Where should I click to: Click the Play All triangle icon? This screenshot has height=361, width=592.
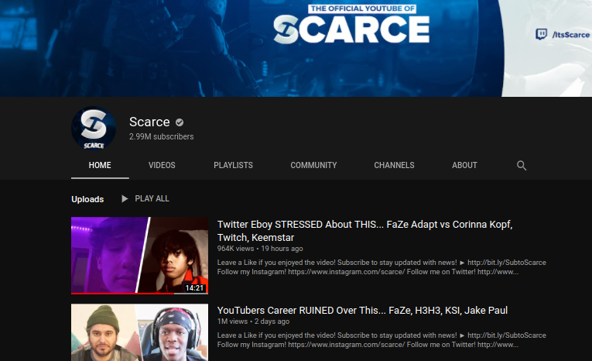125,198
